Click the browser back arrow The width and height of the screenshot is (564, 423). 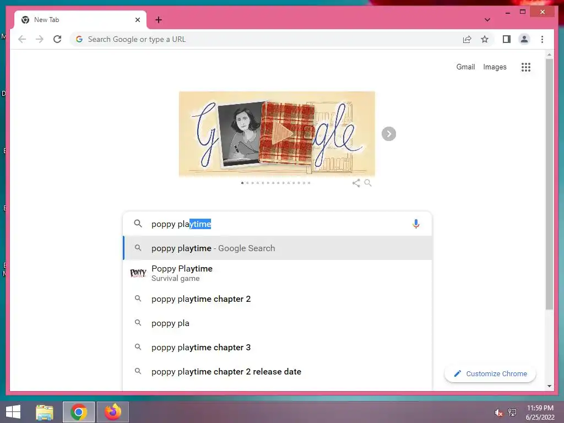[22, 39]
